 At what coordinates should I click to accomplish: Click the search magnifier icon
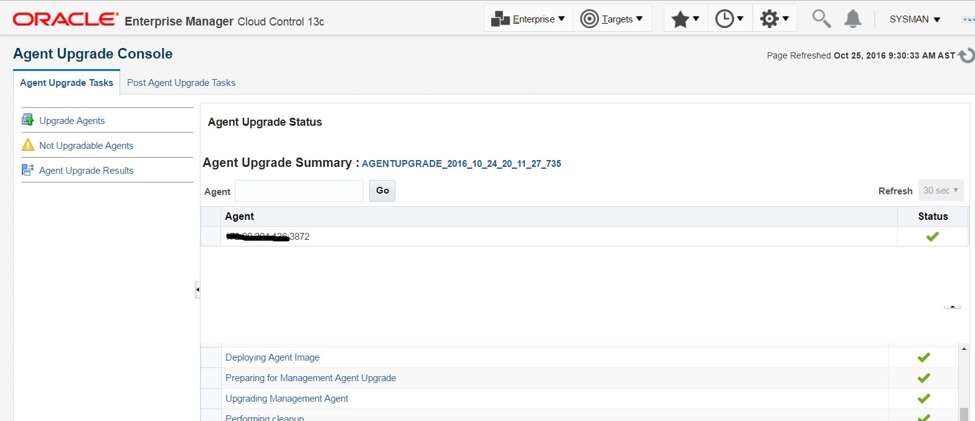(821, 19)
